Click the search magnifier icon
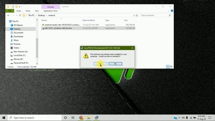 (170, 15)
